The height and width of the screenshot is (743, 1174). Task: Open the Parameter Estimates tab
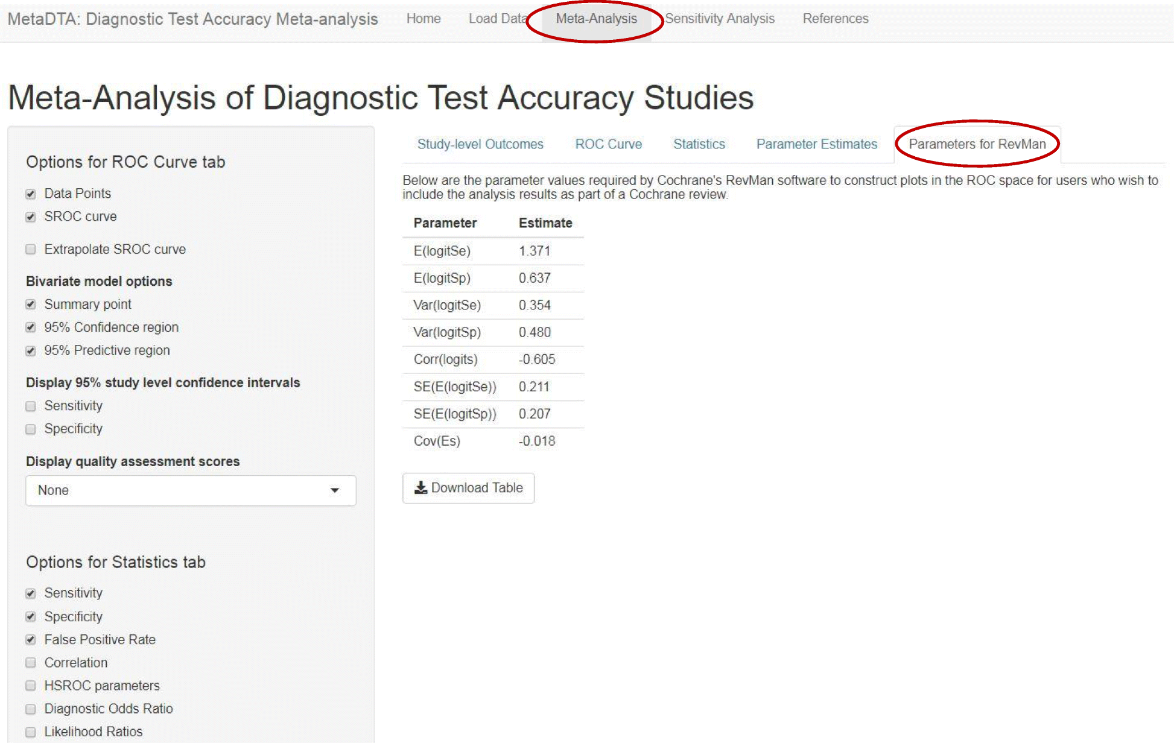(x=817, y=144)
